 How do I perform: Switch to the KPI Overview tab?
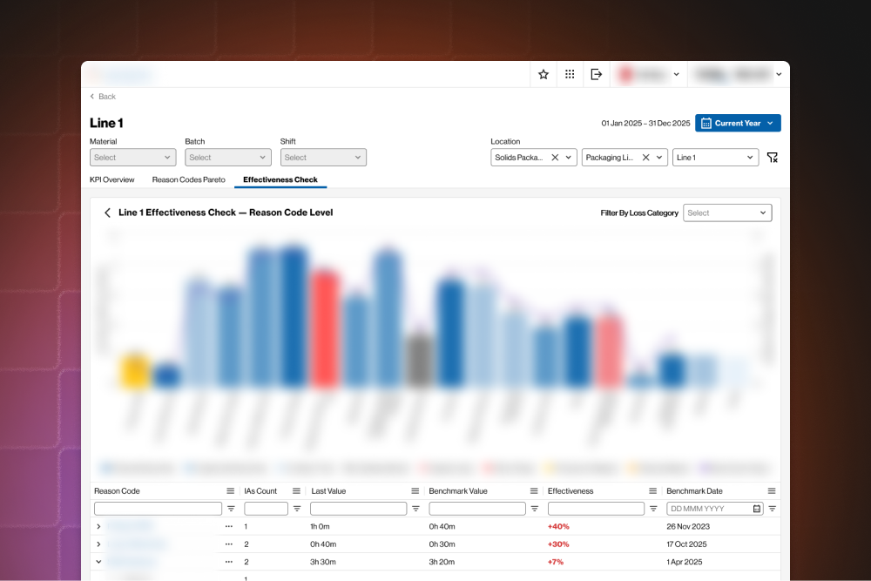111,180
